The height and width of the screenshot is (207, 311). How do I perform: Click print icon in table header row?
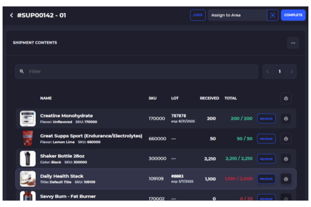coord(286,98)
